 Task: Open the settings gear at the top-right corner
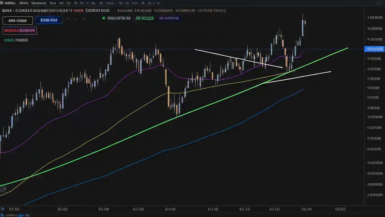point(378,3)
